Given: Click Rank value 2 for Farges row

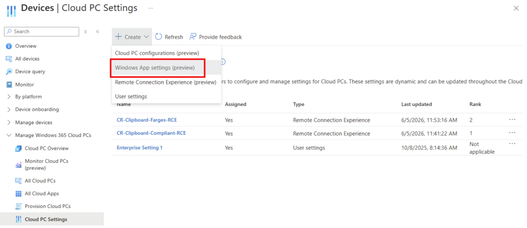Looking at the screenshot, I should (471, 120).
